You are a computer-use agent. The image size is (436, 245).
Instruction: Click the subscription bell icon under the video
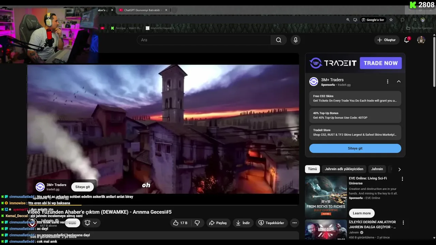point(87,223)
